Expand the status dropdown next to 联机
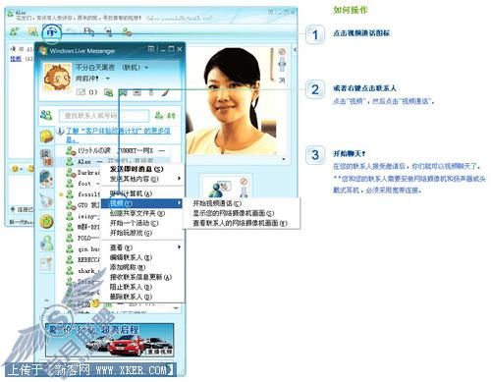 click(x=146, y=68)
